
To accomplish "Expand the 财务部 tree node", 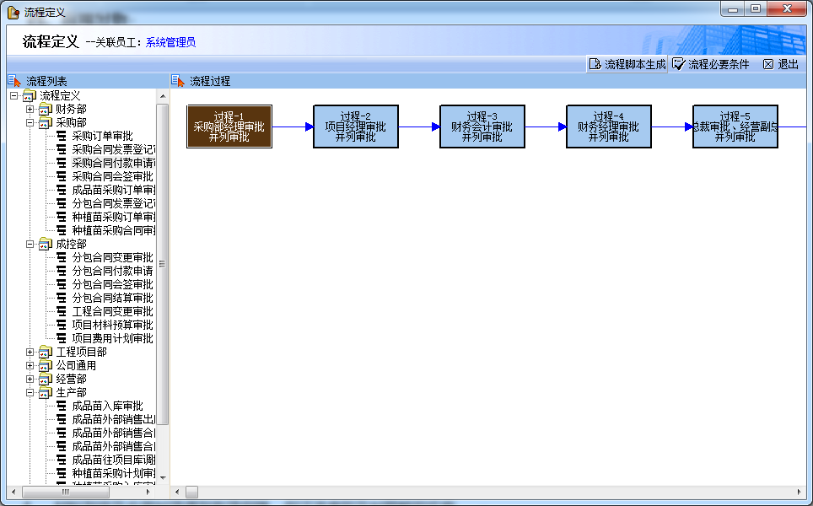I will click(x=30, y=109).
